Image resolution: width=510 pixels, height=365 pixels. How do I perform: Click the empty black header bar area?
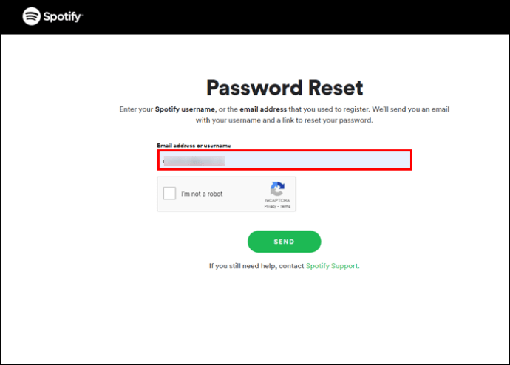(293, 17)
